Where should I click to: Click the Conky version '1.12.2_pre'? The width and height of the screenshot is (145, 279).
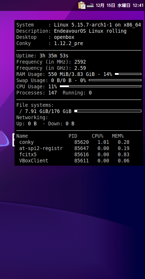point(69,44)
